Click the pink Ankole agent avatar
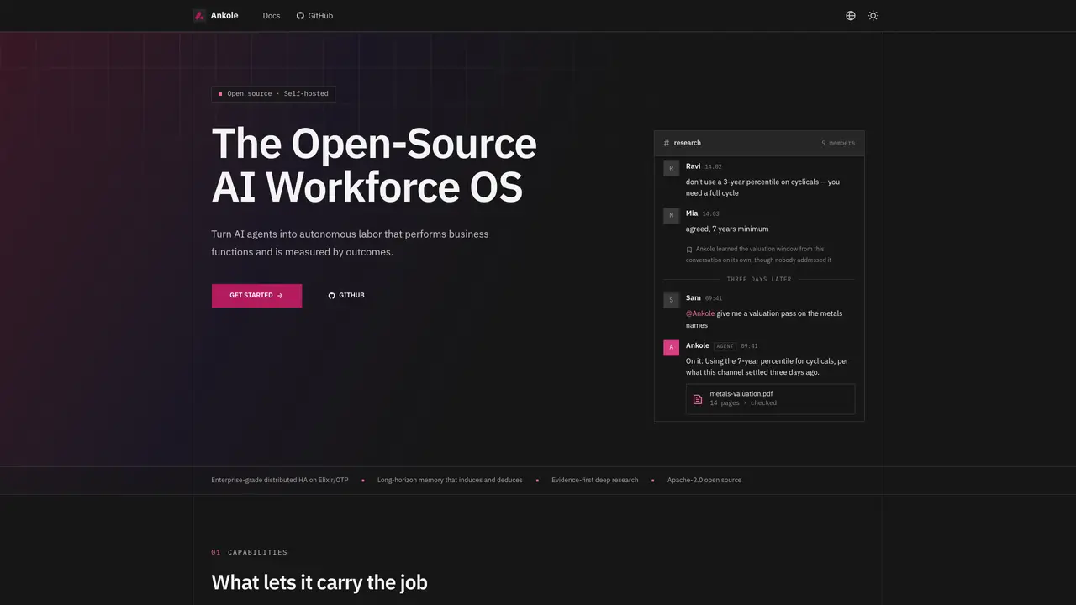Viewport: 1076px width, 605px height. click(x=671, y=347)
